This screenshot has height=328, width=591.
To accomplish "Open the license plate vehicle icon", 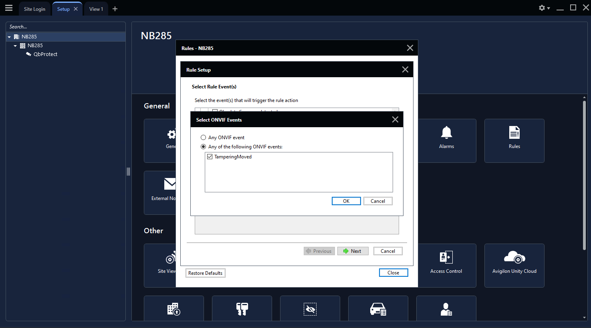I will [378, 309].
